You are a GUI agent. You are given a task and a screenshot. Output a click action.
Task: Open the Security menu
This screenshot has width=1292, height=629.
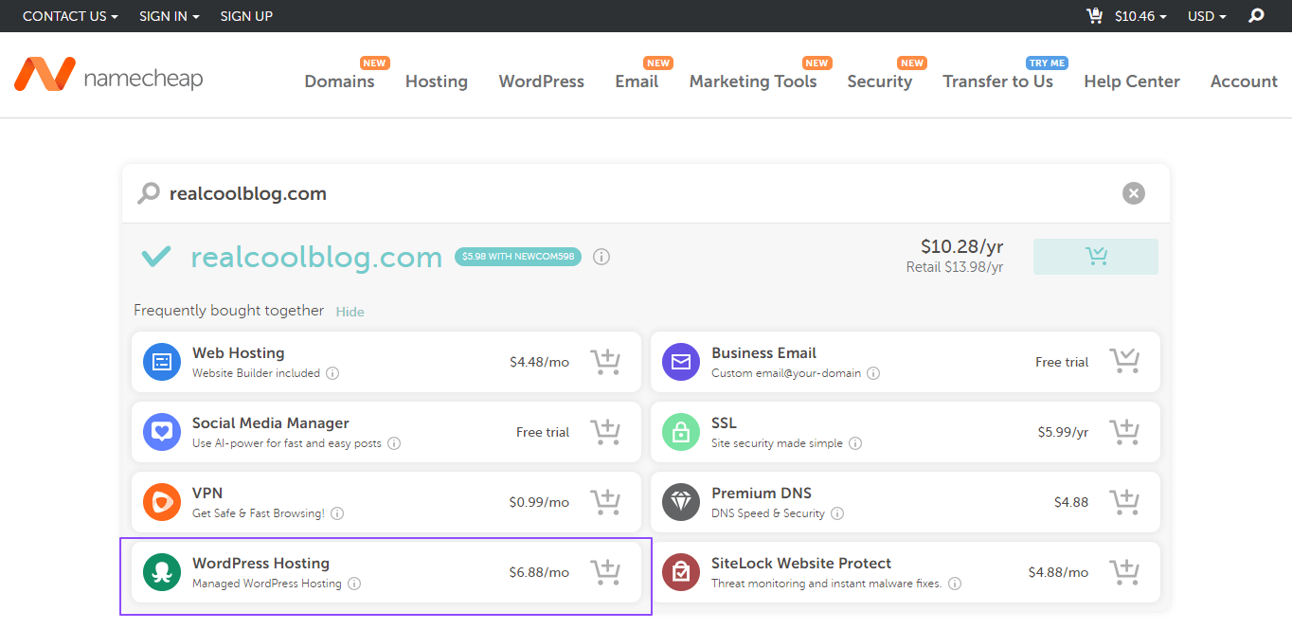pyautogui.click(x=880, y=81)
